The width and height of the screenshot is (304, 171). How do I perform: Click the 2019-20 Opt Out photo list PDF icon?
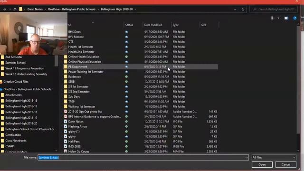(66, 112)
